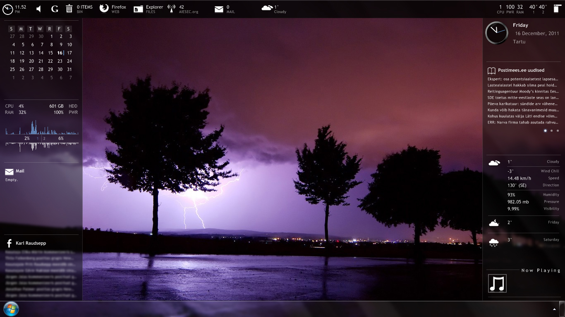Screen dimensions: 565x317
Task: Click the '601 GB' HDD value
Action: click(x=56, y=106)
